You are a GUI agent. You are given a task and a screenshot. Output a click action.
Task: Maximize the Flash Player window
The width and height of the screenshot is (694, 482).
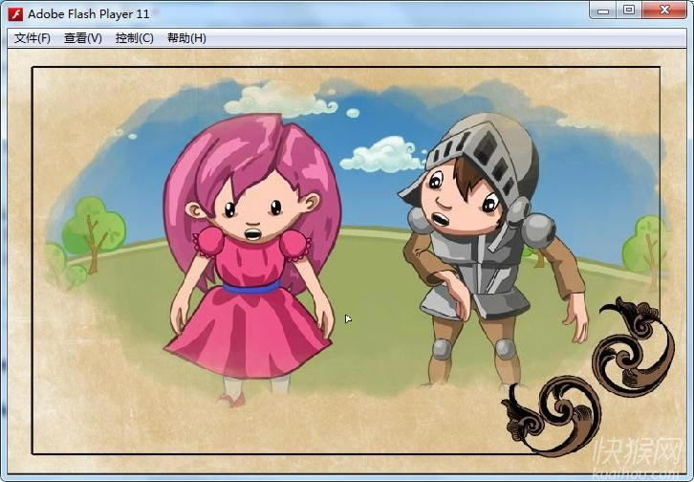click(628, 11)
